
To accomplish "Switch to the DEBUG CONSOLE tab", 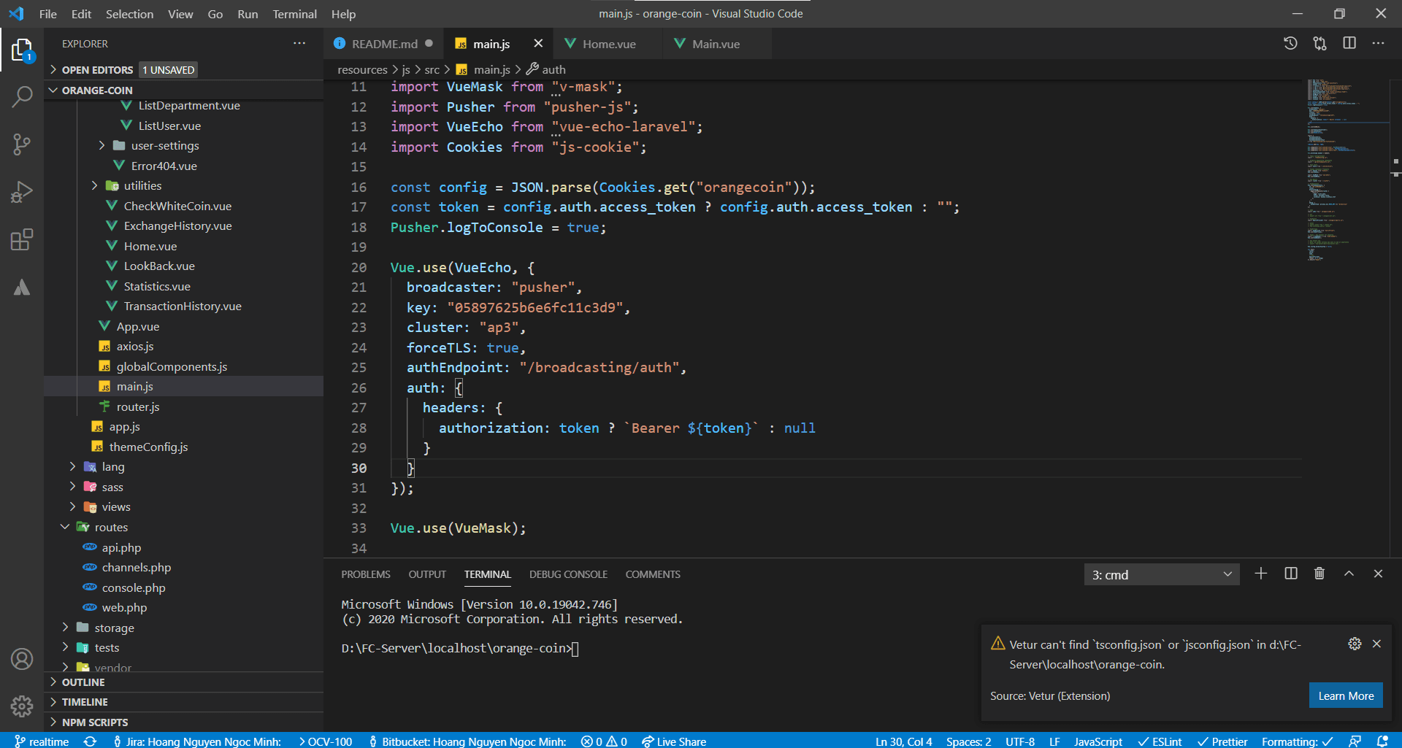I will pyautogui.click(x=568, y=574).
